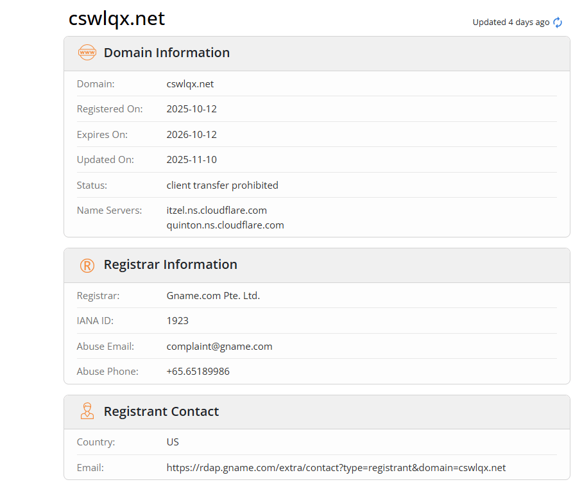Click the Status: label
This screenshot has width=582, height=482.
(92, 185)
